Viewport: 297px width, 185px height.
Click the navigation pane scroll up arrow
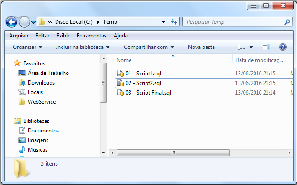pos(104,58)
